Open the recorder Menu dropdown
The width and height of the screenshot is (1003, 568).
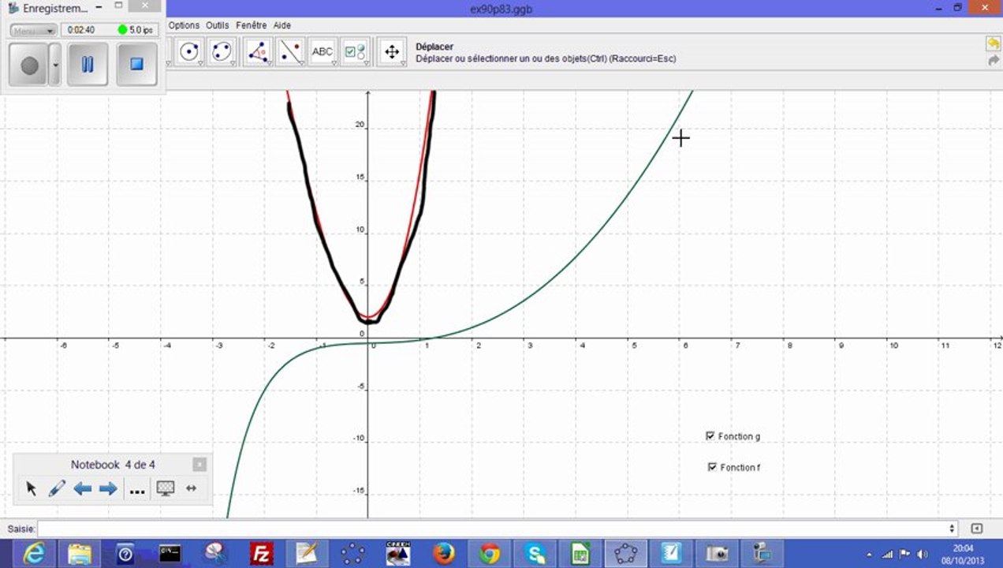tap(33, 30)
